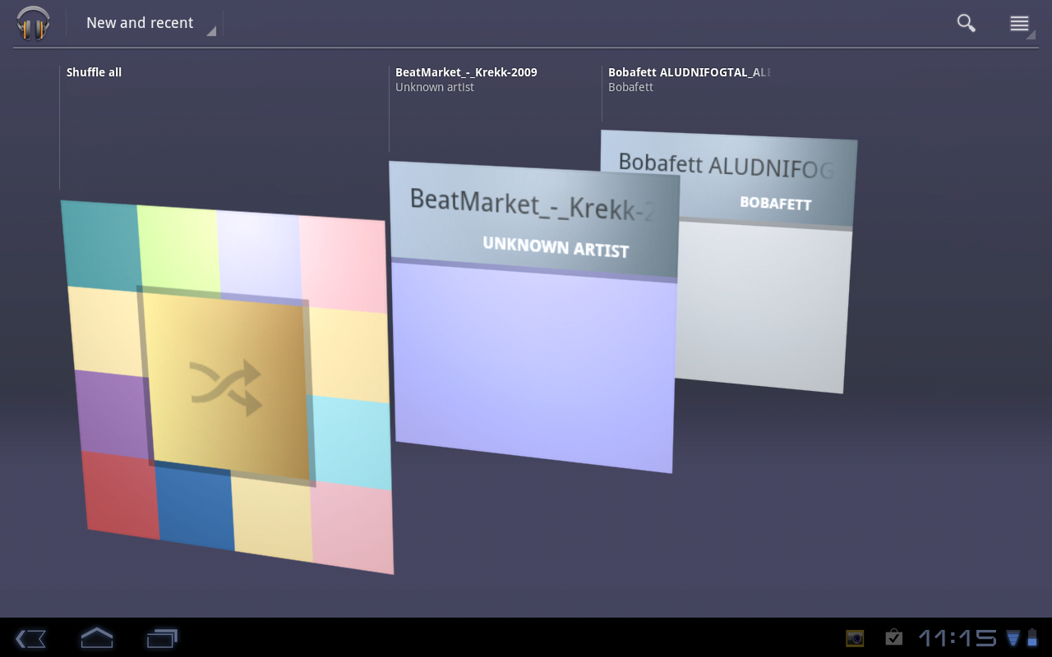Viewport: 1052px width, 657px height.
Task: Open the lavender BeatMarket album card
Action: (x=534, y=361)
